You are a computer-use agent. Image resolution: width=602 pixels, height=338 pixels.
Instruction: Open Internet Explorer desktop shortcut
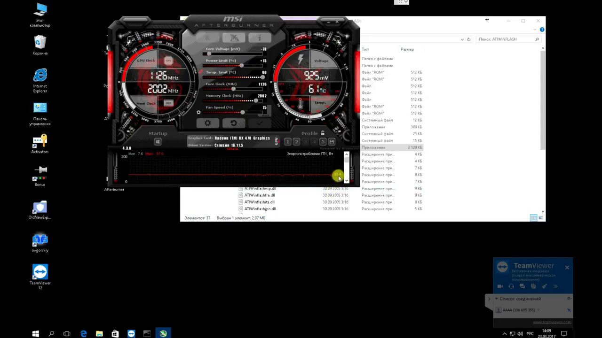pyautogui.click(x=40, y=80)
